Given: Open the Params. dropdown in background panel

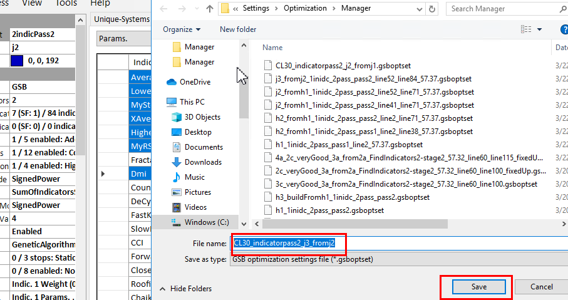Looking at the screenshot, I should [123, 38].
